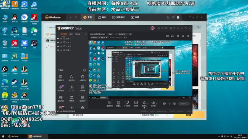Click the headset support icon in title bar
The image size is (248, 139).
click(x=158, y=28)
